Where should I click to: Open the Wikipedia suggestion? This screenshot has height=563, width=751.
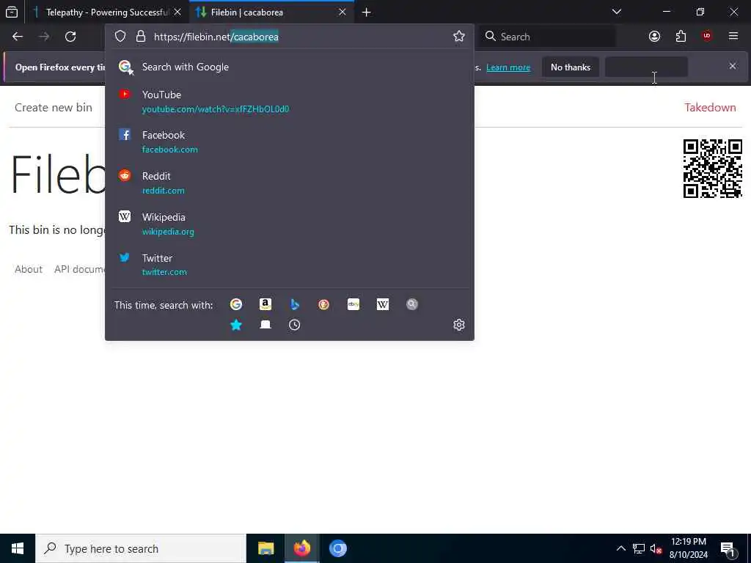[289, 224]
